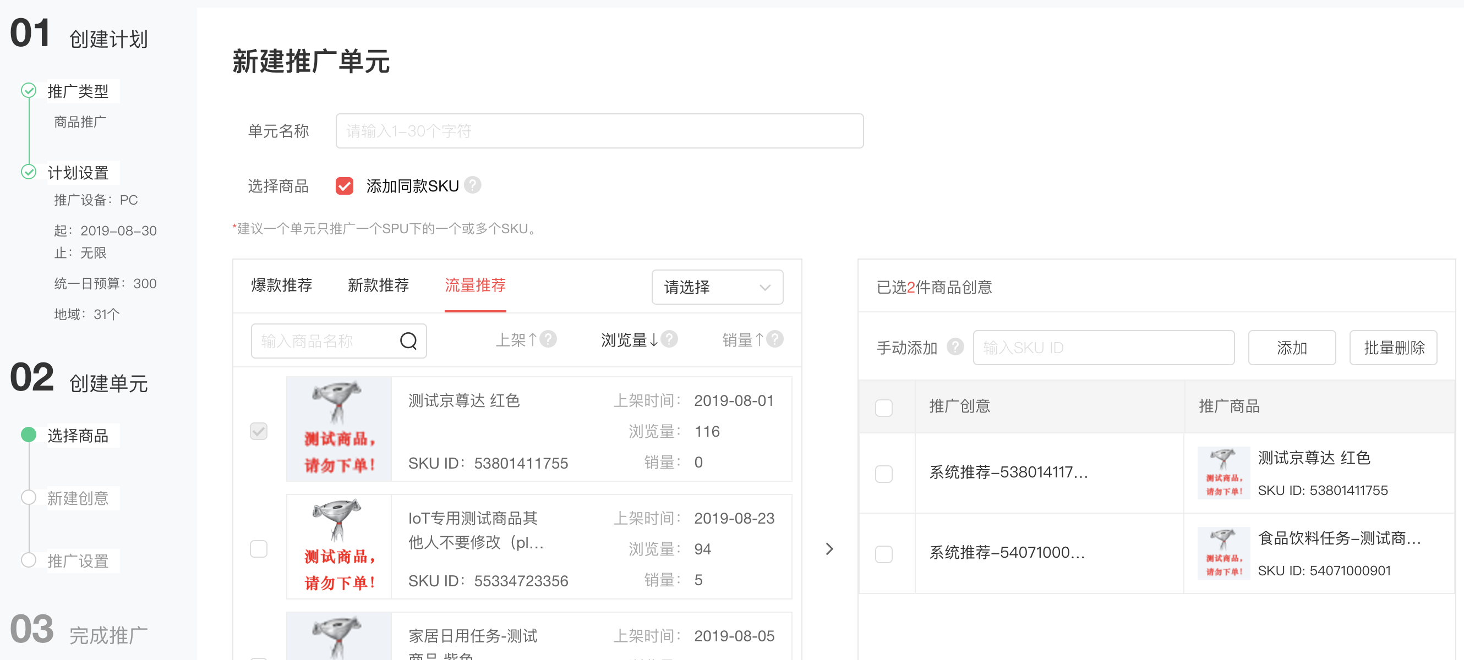Switch to 爆款推荐 tab

coord(282,285)
